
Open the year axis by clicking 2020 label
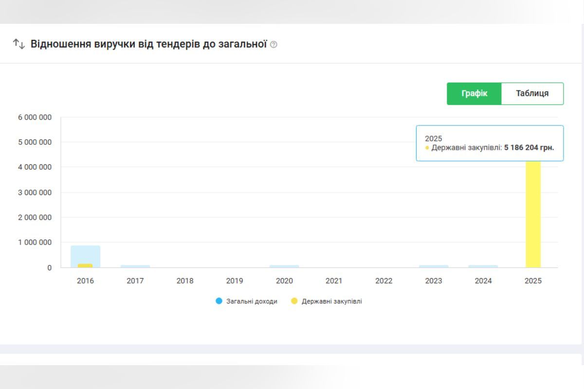[284, 281]
